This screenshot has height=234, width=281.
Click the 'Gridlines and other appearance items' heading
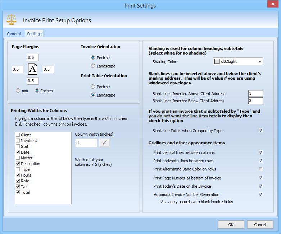click(187, 143)
